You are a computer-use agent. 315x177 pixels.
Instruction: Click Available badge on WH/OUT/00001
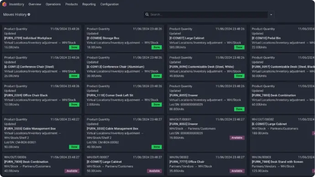click(237, 138)
